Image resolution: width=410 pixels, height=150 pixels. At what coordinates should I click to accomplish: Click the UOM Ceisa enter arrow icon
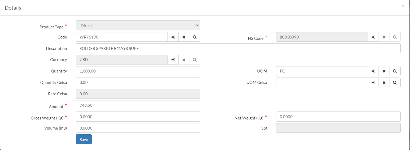(373, 83)
